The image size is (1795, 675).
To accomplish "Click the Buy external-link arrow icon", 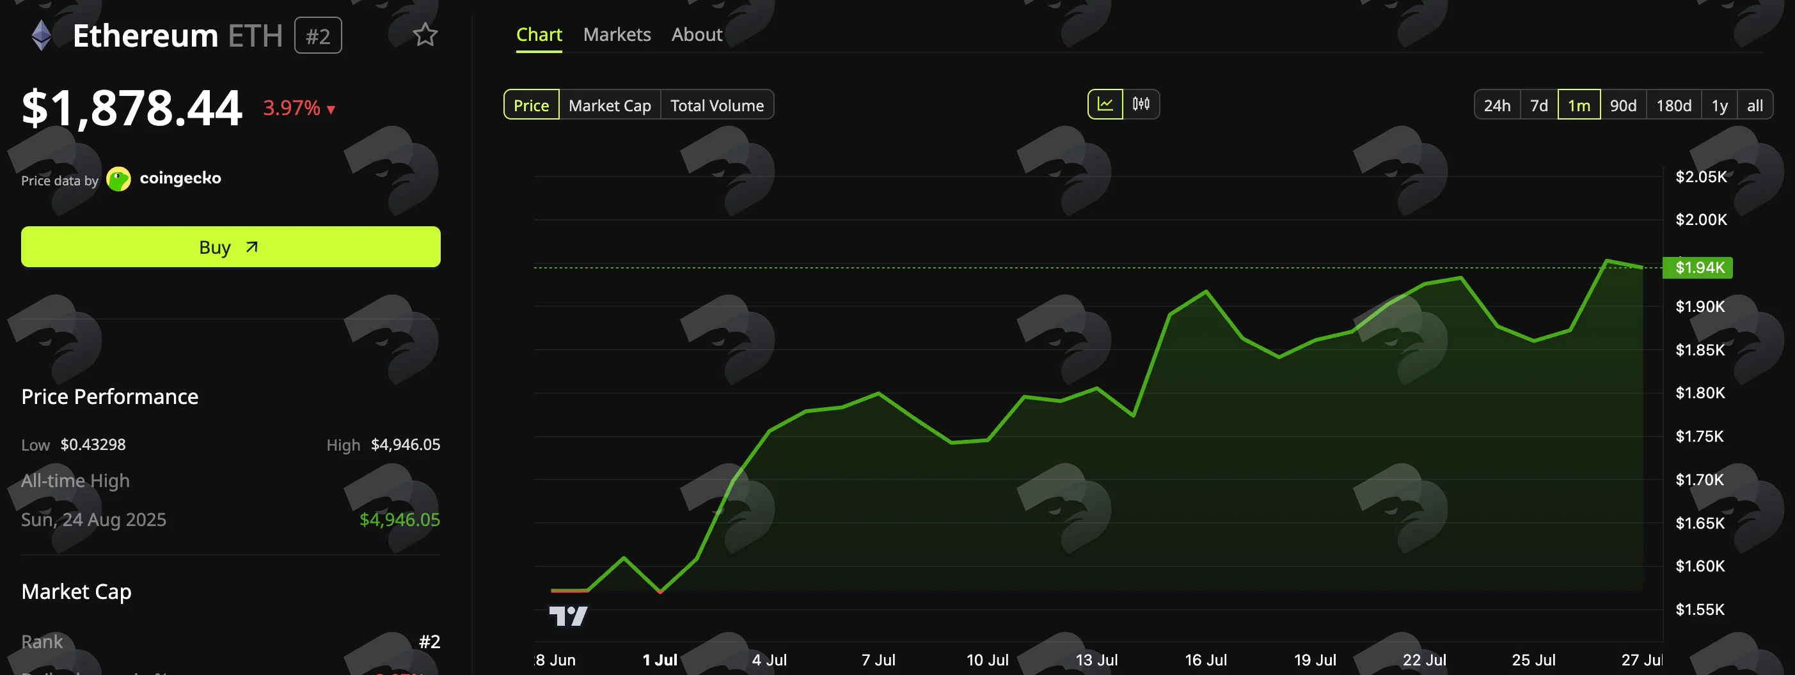I will [x=251, y=247].
